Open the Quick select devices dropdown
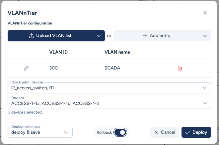Viewport: 219px width, 145px height. pyautogui.click(x=204, y=88)
